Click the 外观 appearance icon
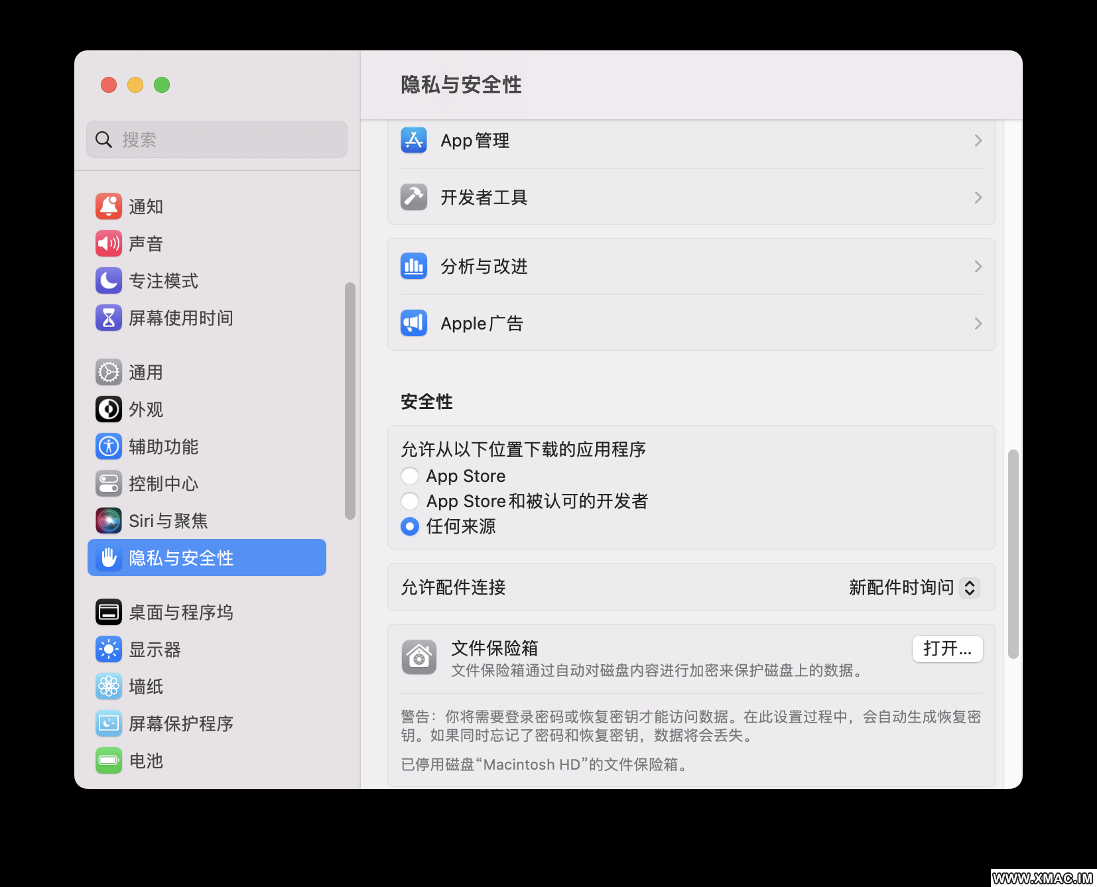 109,409
